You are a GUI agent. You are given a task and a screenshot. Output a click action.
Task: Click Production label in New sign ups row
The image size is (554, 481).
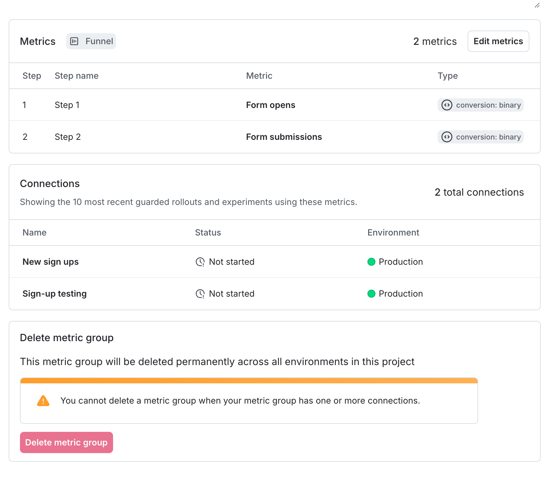401,262
